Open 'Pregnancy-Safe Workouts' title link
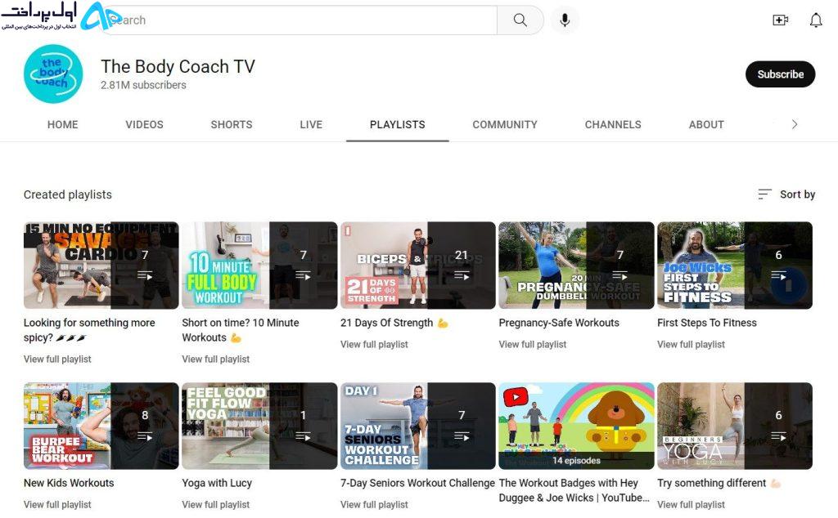Viewport: 838px width, 518px height. [x=559, y=323]
